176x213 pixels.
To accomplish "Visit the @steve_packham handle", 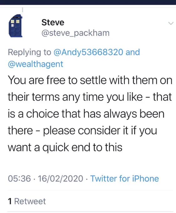I will (75, 33).
